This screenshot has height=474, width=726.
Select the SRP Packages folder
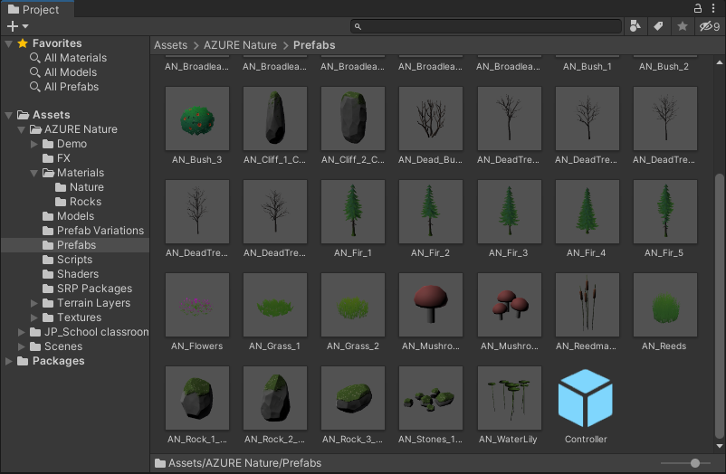point(87,289)
